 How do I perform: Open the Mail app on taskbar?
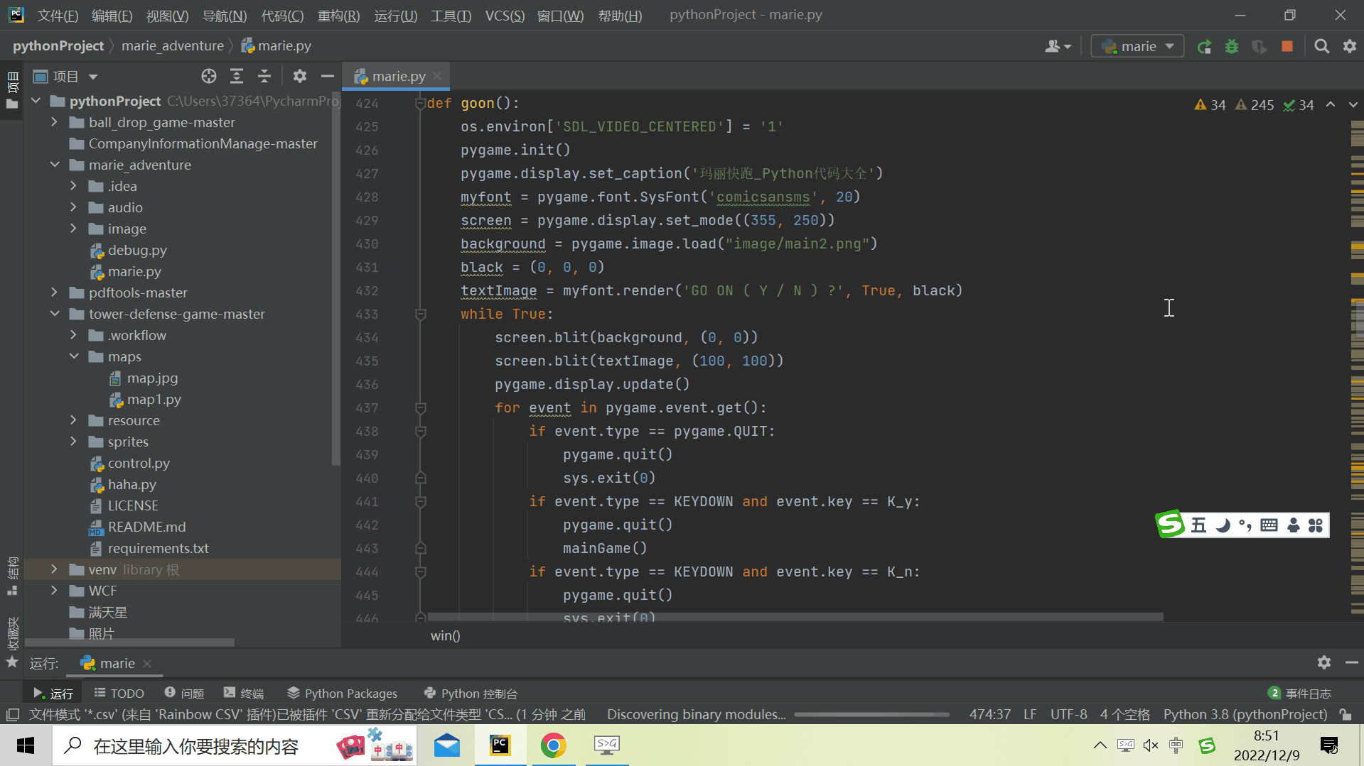447,745
